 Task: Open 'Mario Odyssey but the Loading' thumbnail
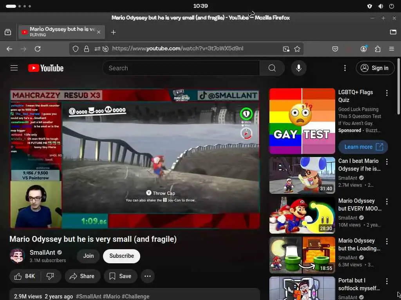click(302, 255)
